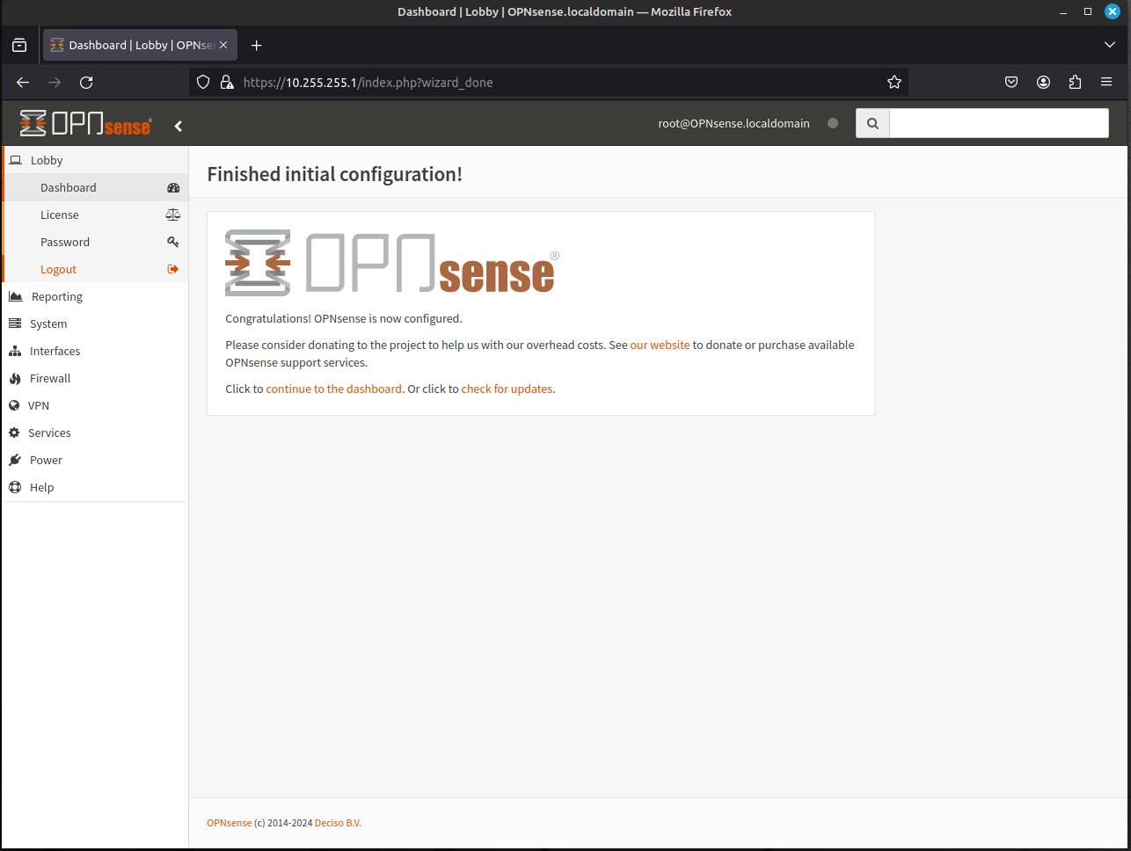This screenshot has height=851, width=1131.
Task: Click the 'Finished initial configuration!' heading
Action: click(334, 174)
